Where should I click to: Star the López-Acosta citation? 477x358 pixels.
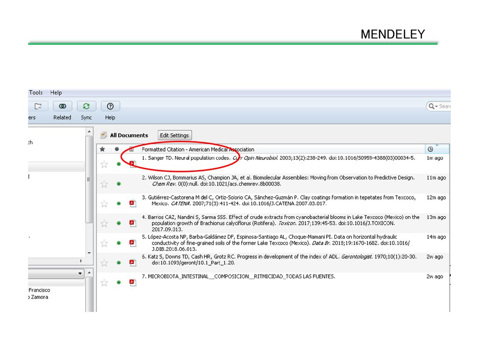coord(104,243)
